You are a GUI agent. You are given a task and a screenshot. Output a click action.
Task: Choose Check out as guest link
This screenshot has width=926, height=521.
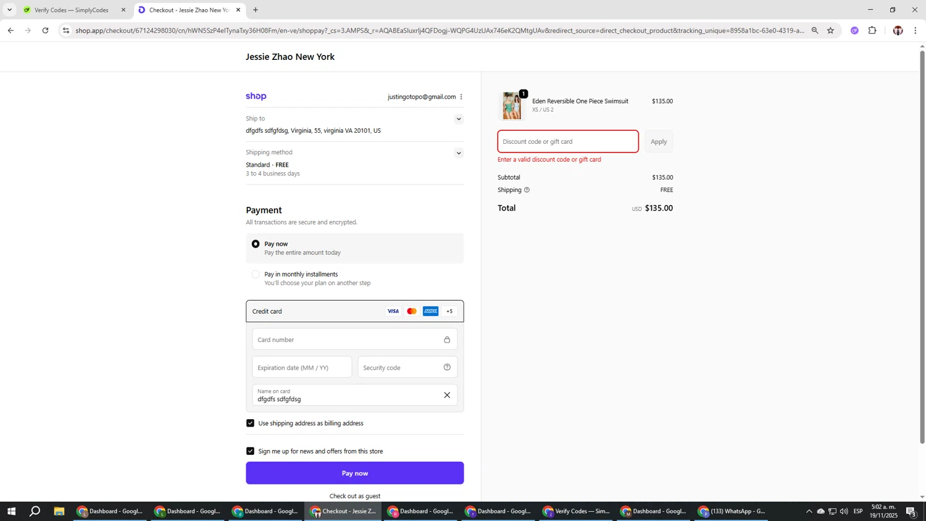pos(355,496)
